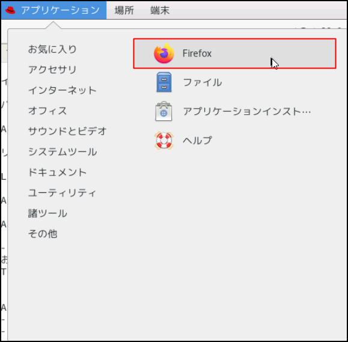Image resolution: width=348 pixels, height=342 pixels.
Task: Select the インターネット category
Action: (63, 90)
